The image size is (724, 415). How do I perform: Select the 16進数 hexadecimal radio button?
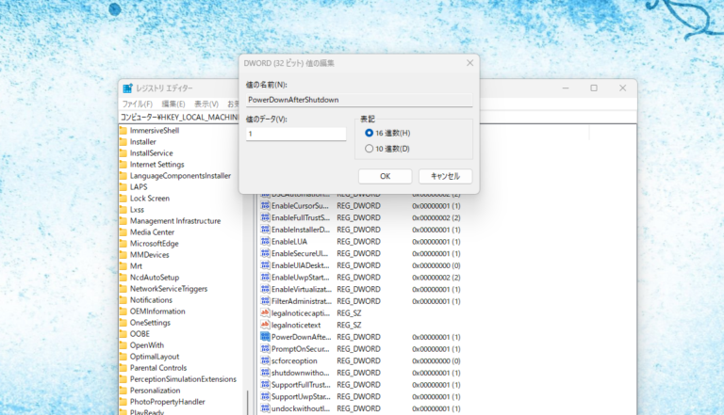[x=369, y=133]
